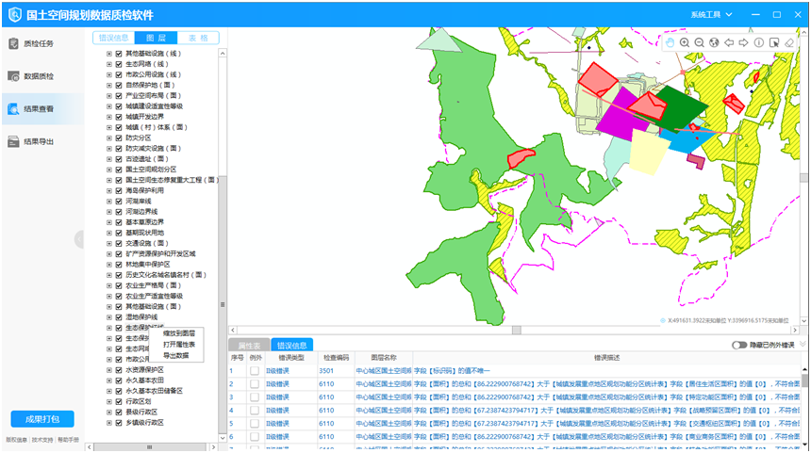811x453 pixels.
Task: Expand the 生态网络（线） layer node
Action: 109,64
